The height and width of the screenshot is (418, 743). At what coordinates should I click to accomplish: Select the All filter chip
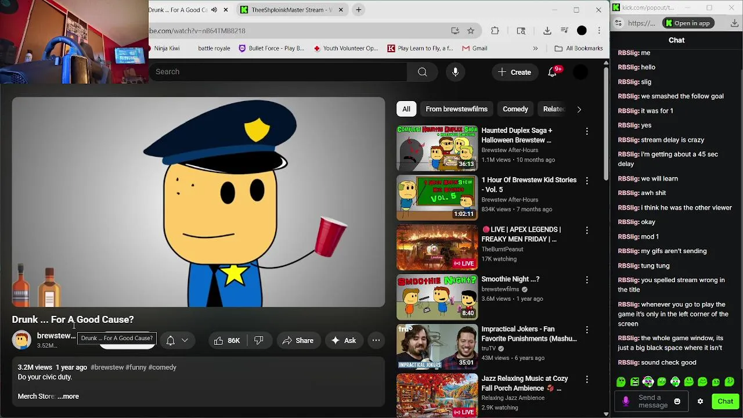pyautogui.click(x=406, y=109)
